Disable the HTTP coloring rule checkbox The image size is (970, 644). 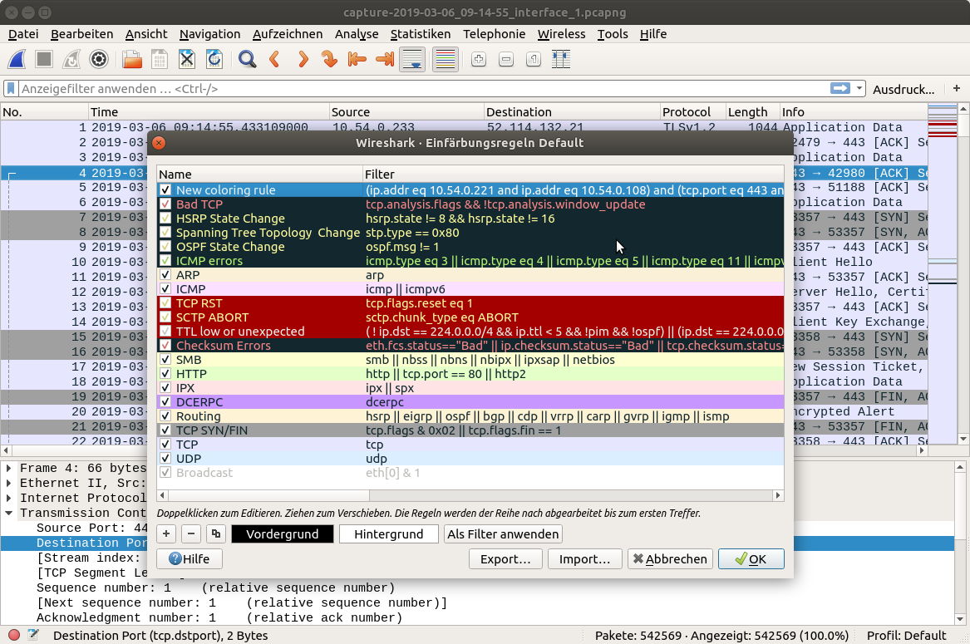click(x=165, y=374)
